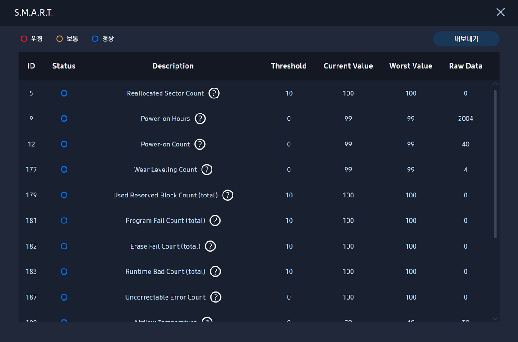Click status circle for Power-on Hours row
Screen dimensions: 518x342
click(64, 119)
